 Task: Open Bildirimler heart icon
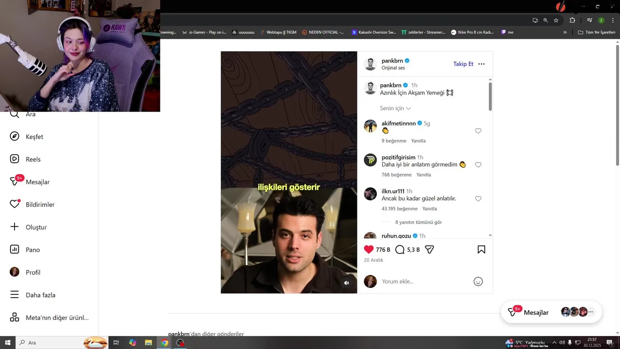click(15, 204)
